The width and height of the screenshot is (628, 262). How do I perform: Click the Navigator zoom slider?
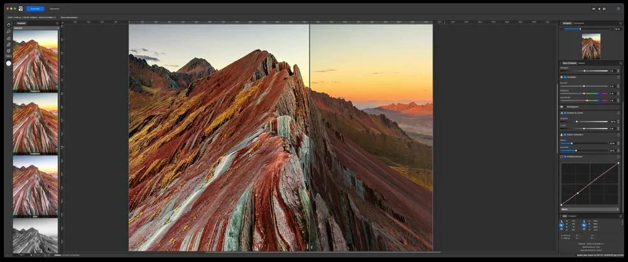585,29
